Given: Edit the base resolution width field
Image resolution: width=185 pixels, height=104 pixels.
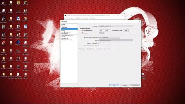Looking at the screenshot, I should (x=102, y=31).
